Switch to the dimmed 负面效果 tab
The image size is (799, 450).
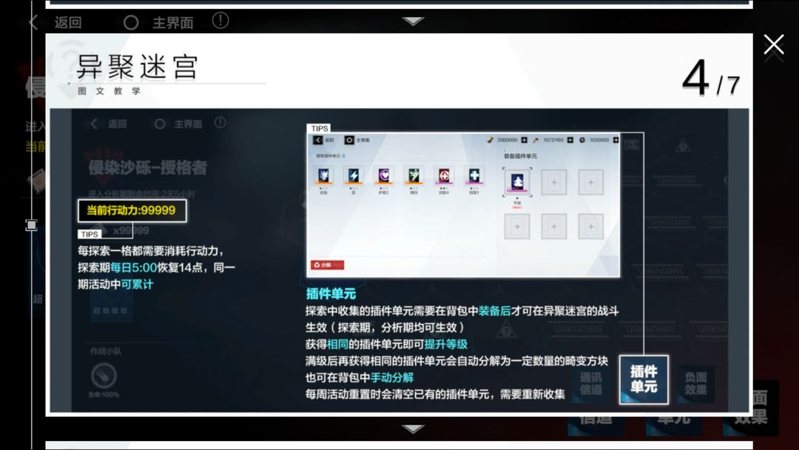click(695, 383)
